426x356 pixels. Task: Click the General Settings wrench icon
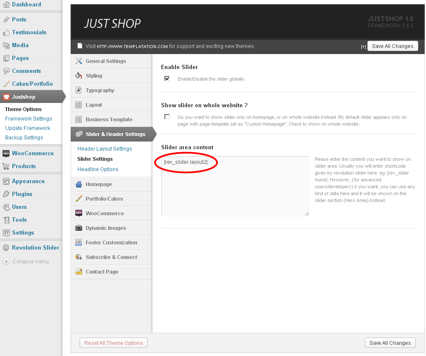(x=79, y=61)
